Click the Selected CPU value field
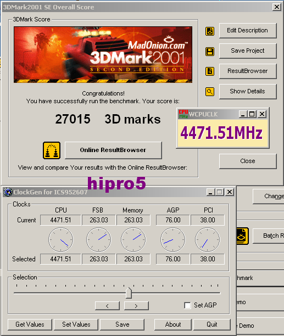The width and height of the screenshot is (284, 336). [x=60, y=259]
